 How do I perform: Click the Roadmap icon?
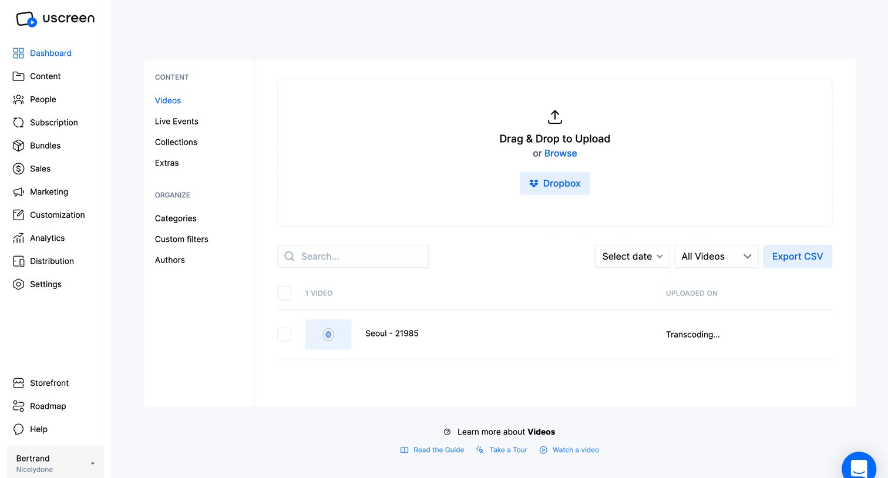[x=18, y=406]
